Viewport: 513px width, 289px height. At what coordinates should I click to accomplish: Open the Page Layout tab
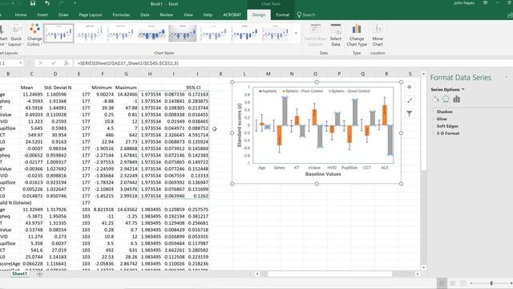click(x=91, y=14)
